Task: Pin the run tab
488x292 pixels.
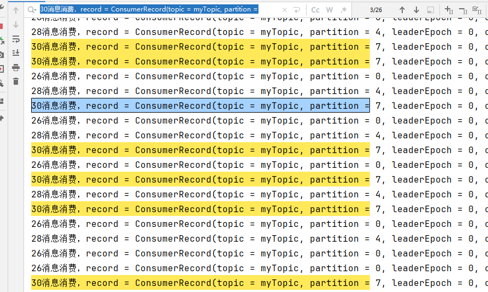Action: [x=1, y=118]
